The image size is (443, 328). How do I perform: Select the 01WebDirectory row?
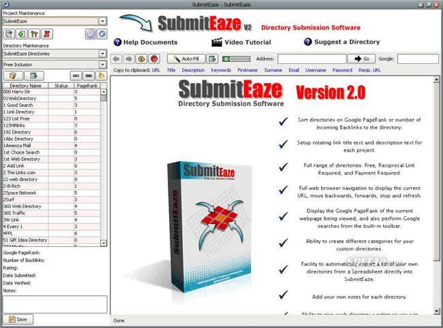pyautogui.click(x=51, y=99)
